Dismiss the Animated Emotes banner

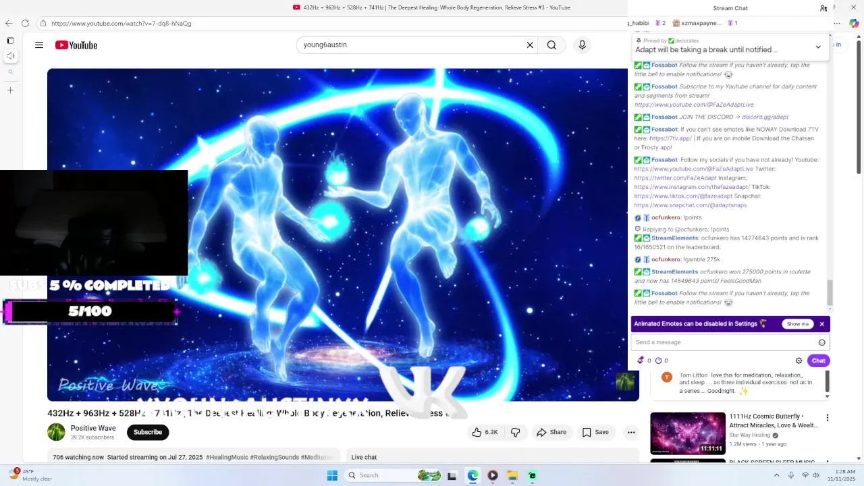[821, 324]
